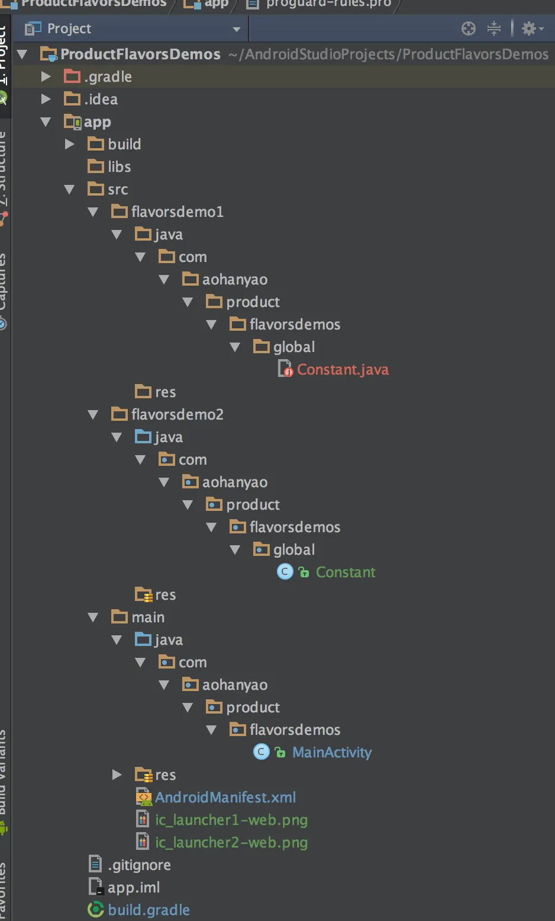Expand the build folder arrow

pyautogui.click(x=69, y=144)
